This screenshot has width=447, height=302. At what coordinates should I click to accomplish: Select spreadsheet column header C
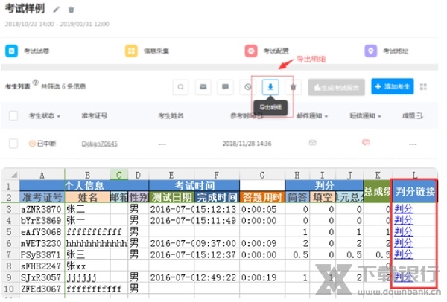119,175
